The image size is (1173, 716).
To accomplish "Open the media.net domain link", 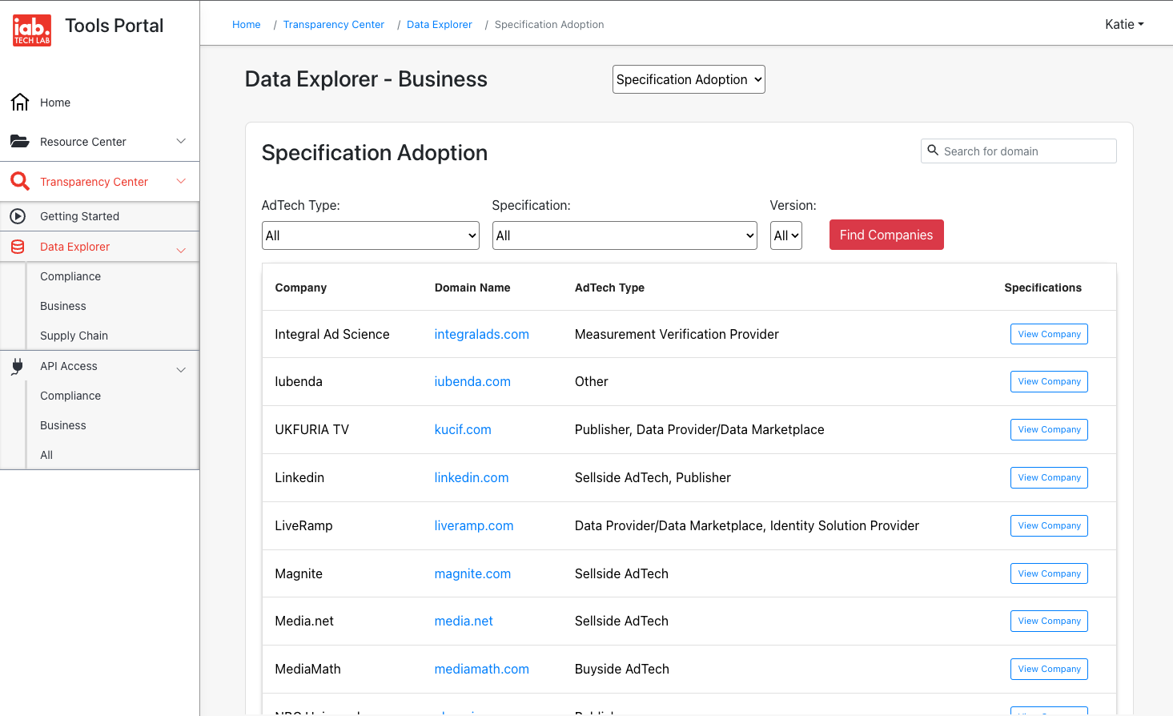I will (464, 621).
